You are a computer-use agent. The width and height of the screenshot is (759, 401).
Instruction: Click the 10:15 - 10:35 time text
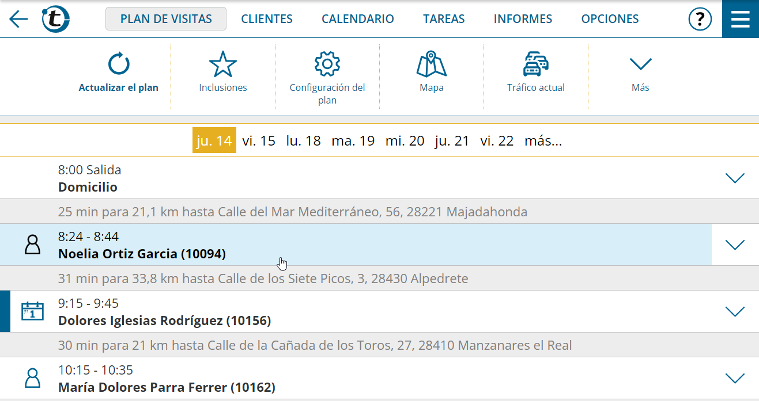click(96, 370)
